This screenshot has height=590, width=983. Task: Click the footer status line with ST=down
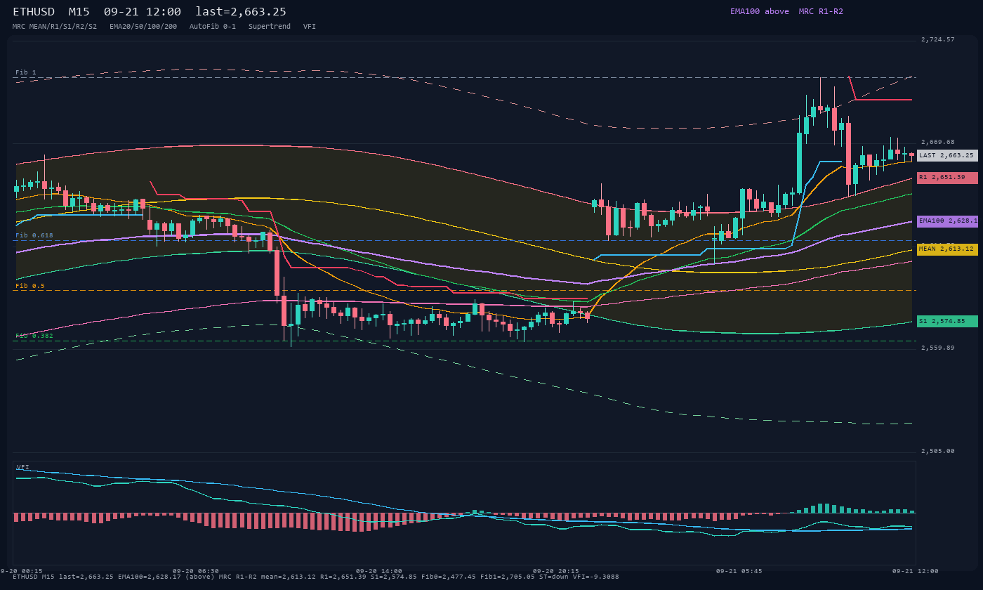tap(316, 577)
